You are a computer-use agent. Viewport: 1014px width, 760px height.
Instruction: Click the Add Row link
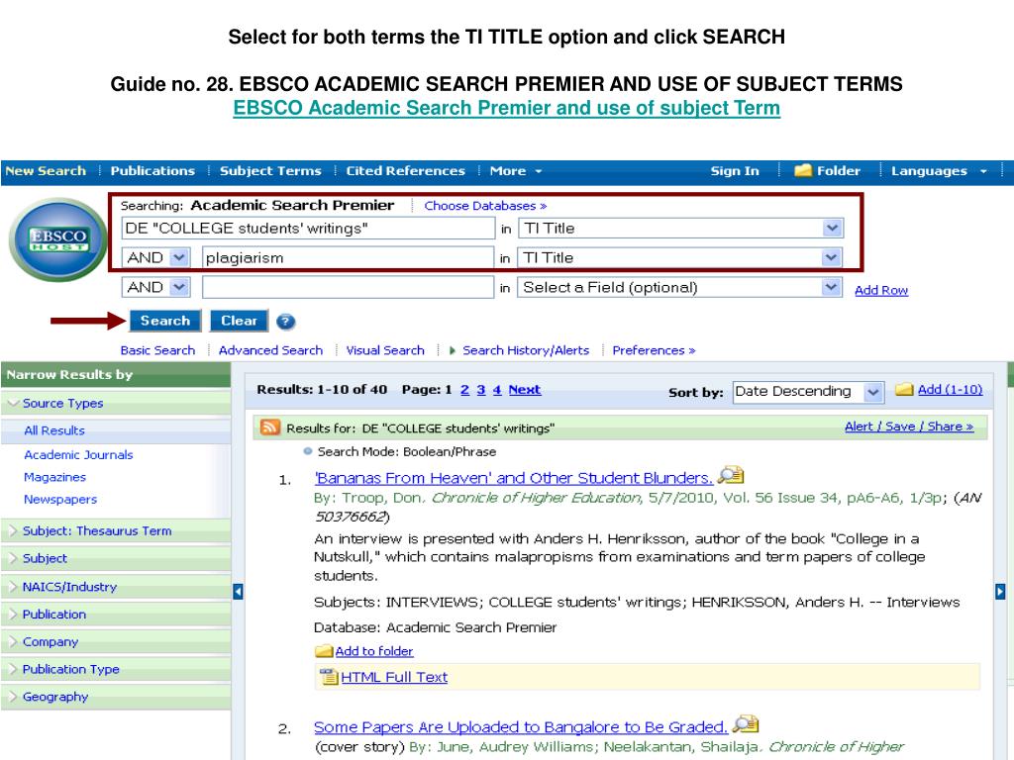pos(881,290)
